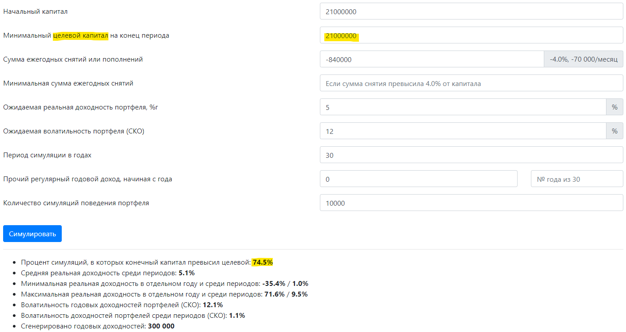Click the highlighted 74.5% result value
The width and height of the screenshot is (626, 332).
[x=263, y=262]
